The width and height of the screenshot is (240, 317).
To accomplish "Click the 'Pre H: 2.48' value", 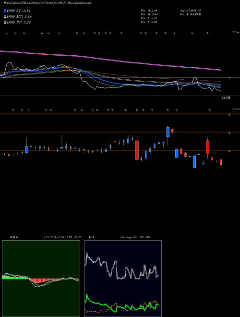I will [x=149, y=14].
